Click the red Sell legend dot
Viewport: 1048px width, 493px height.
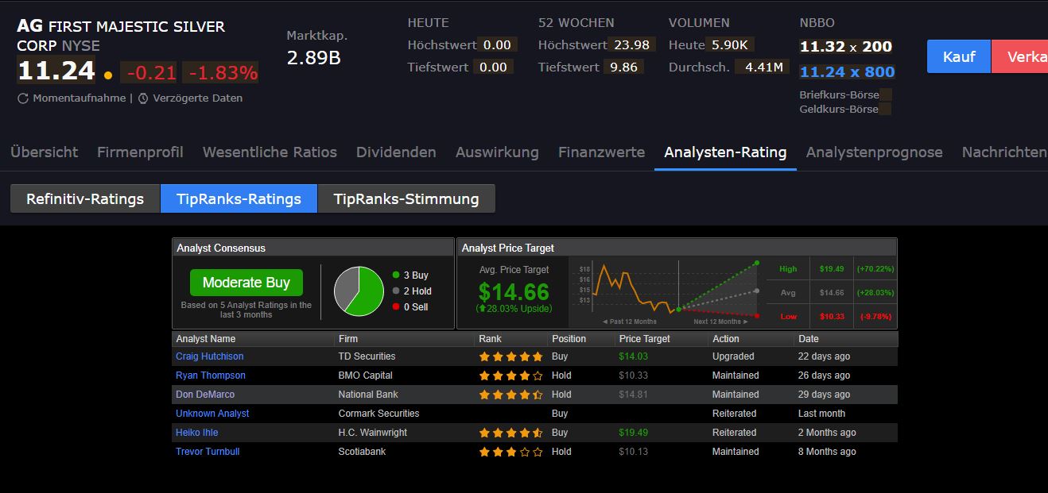click(396, 307)
